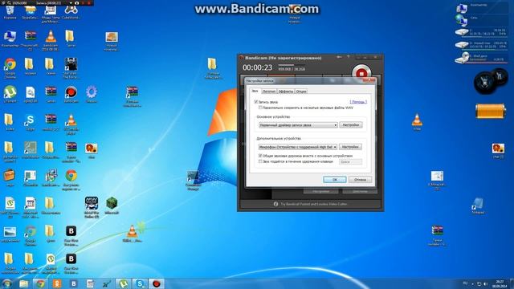Confirm the dialog with OK
The height and width of the screenshot is (289, 514).
pos(334,180)
